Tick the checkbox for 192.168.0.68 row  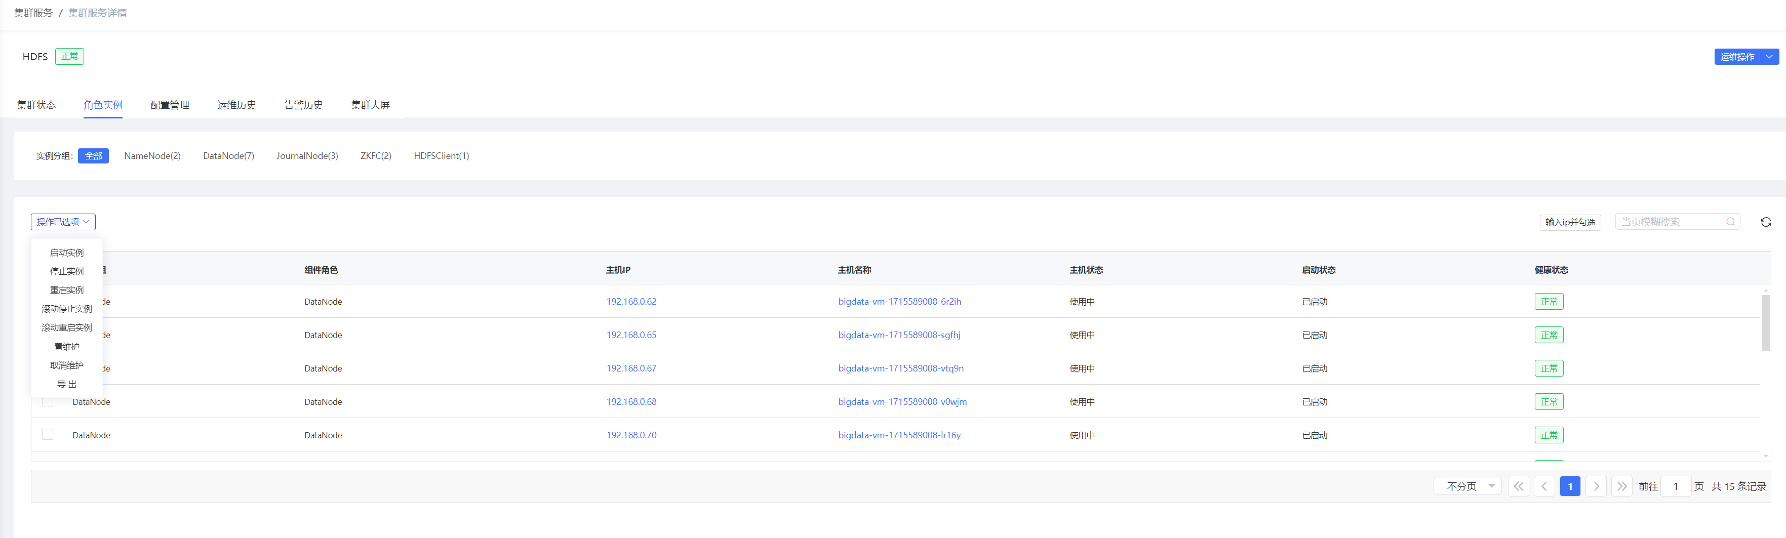point(48,401)
